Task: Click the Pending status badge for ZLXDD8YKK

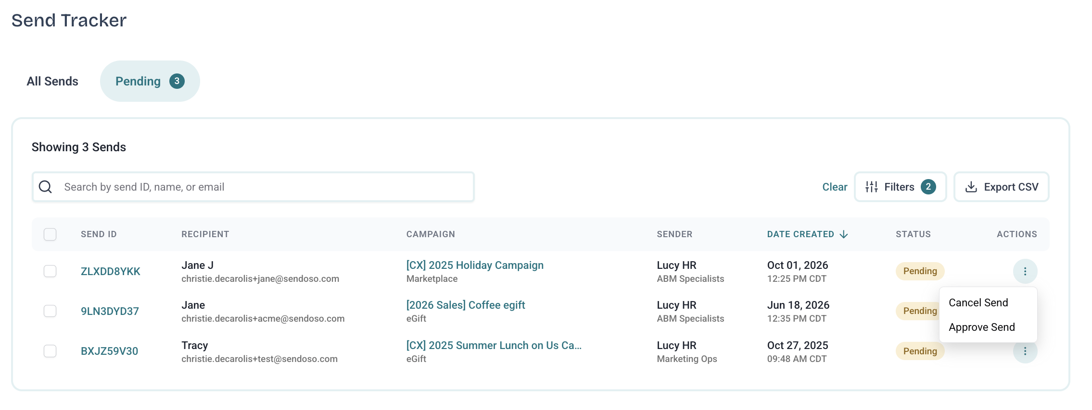Action: pyautogui.click(x=920, y=271)
